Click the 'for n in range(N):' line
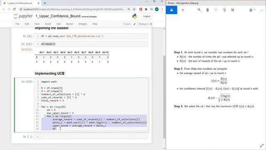Image resolution: width=266 pixels, height=150 pixels. tap(54, 107)
